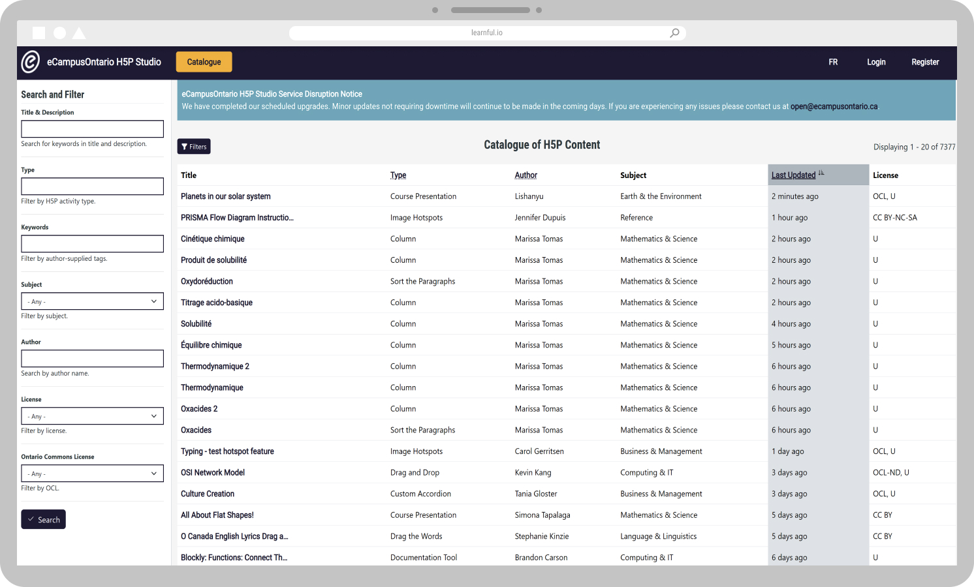
Task: Open the License filter dropdown
Action: tap(91, 415)
